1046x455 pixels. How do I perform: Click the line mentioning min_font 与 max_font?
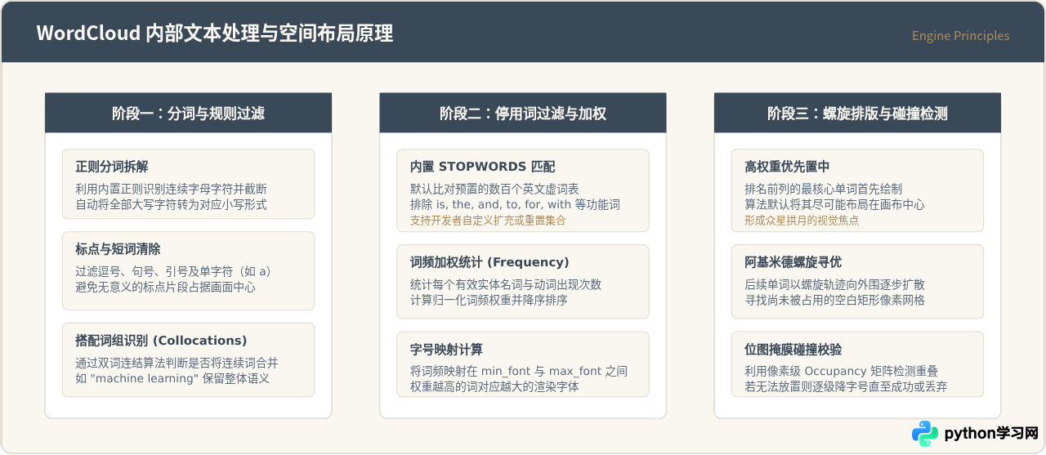[x=519, y=371]
